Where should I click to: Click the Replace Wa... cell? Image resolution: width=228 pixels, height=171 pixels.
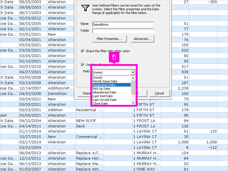[x=89, y=164]
